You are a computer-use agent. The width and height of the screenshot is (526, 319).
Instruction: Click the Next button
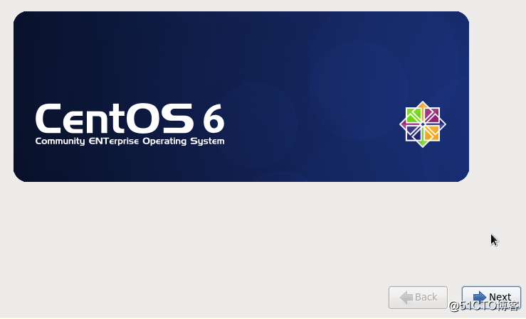tap(491, 297)
